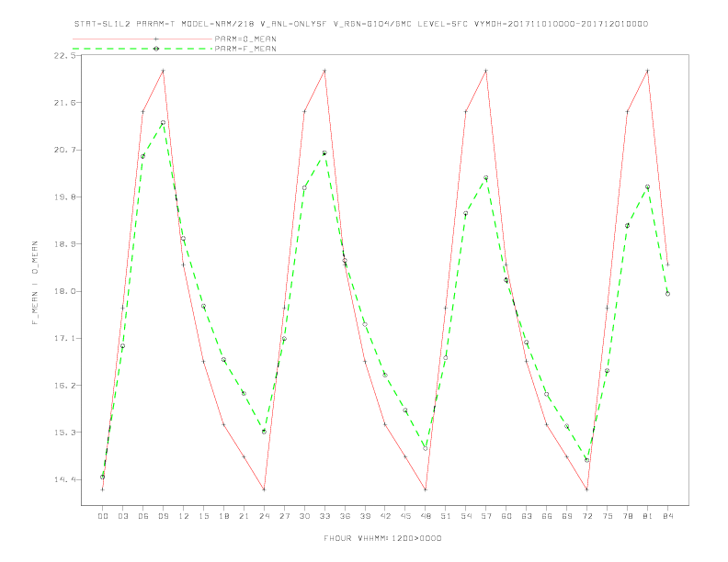Click the 27 forecast hour tick label
The height and width of the screenshot is (562, 728).
284,516
